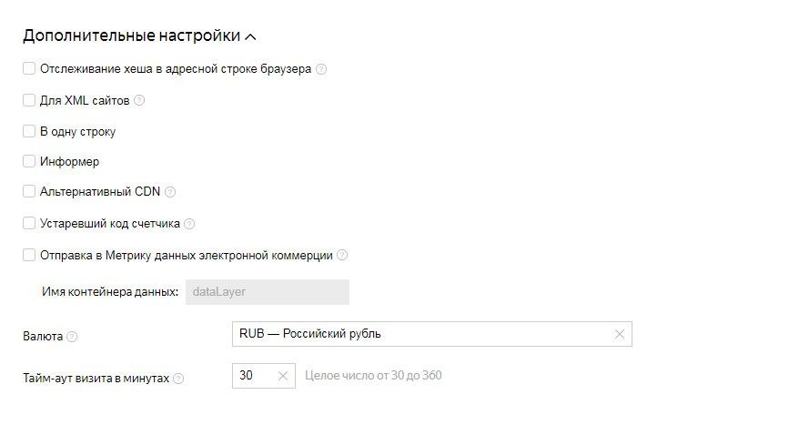Click help icon beside "Валюта" label
This screenshot has height=425, width=789.
pyautogui.click(x=73, y=337)
